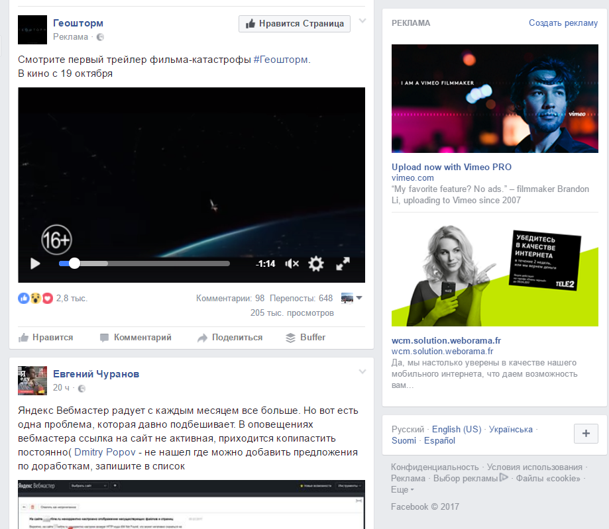Open video settings gear

[315, 264]
